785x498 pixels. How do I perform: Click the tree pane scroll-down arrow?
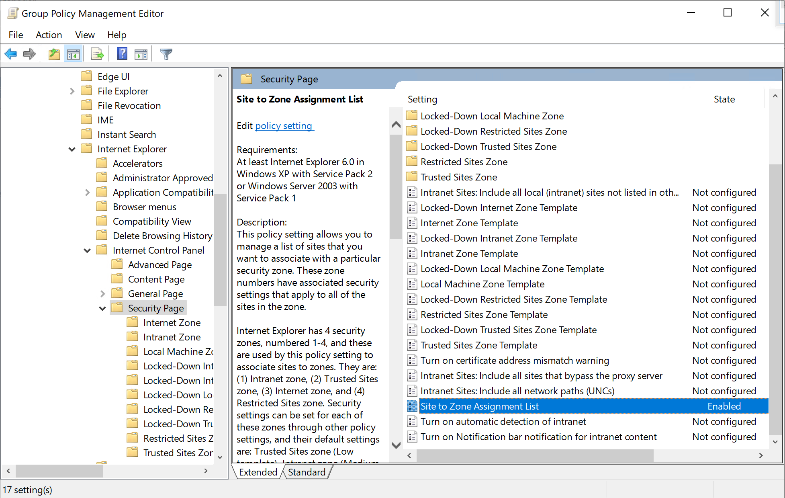tap(220, 457)
